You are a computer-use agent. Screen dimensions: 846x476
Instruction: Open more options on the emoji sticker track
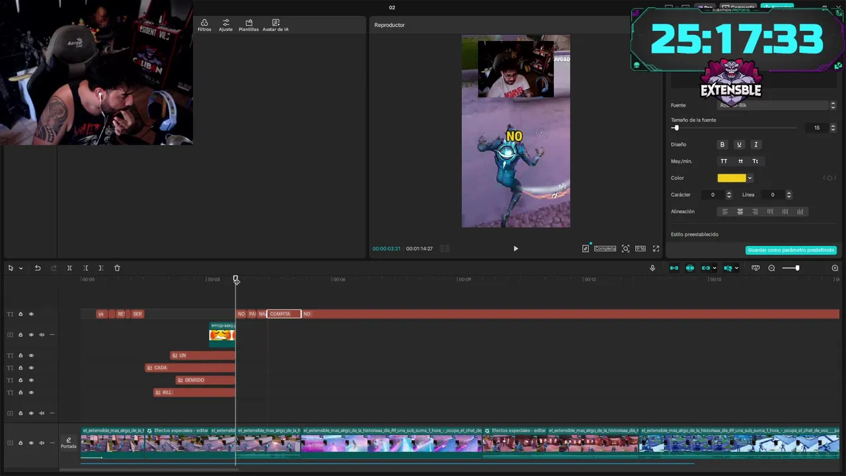coord(52,335)
